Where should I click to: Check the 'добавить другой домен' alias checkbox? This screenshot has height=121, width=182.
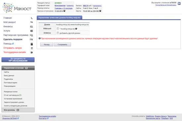58,33
